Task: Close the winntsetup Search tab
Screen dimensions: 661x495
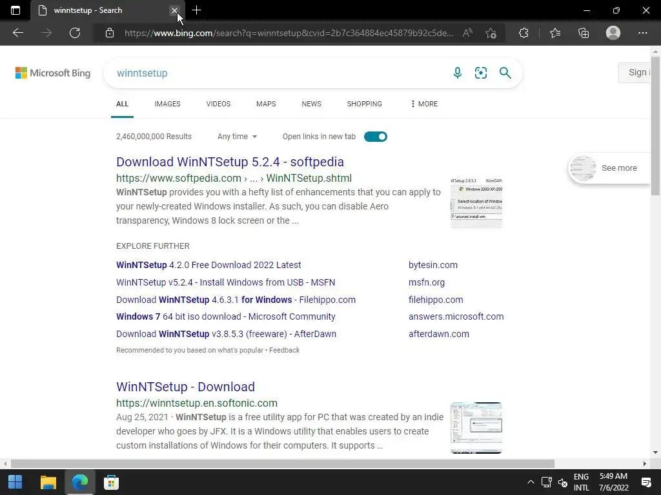Action: click(x=174, y=10)
